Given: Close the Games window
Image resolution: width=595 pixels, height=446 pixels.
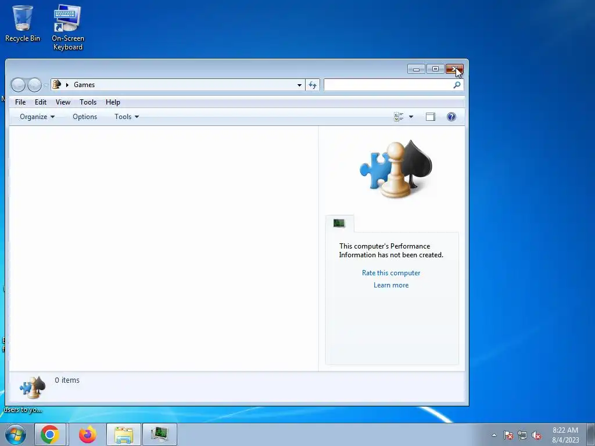Looking at the screenshot, I should (x=454, y=69).
